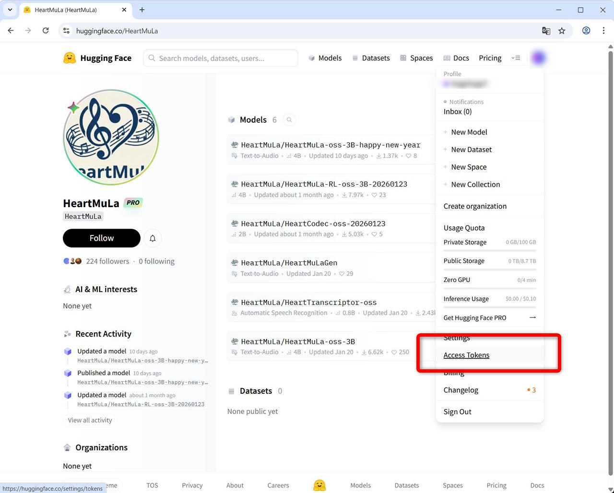Click the HeartMuLa profile picture
This screenshot has height=493, width=614.
[x=111, y=138]
